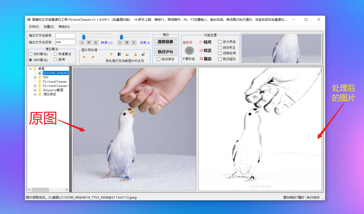Select the 校正 correction tool
The image size is (364, 214).
pos(205,50)
